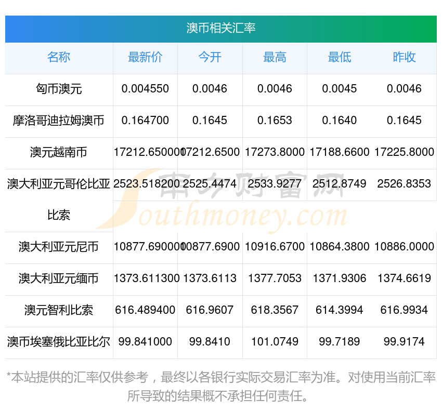Click the 澳大利亚元缅币 row name
The height and width of the screenshot is (412, 442).
59,278
